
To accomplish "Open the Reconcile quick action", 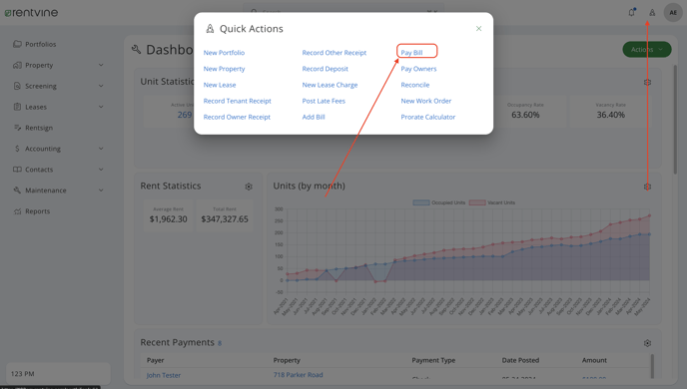I will point(415,85).
